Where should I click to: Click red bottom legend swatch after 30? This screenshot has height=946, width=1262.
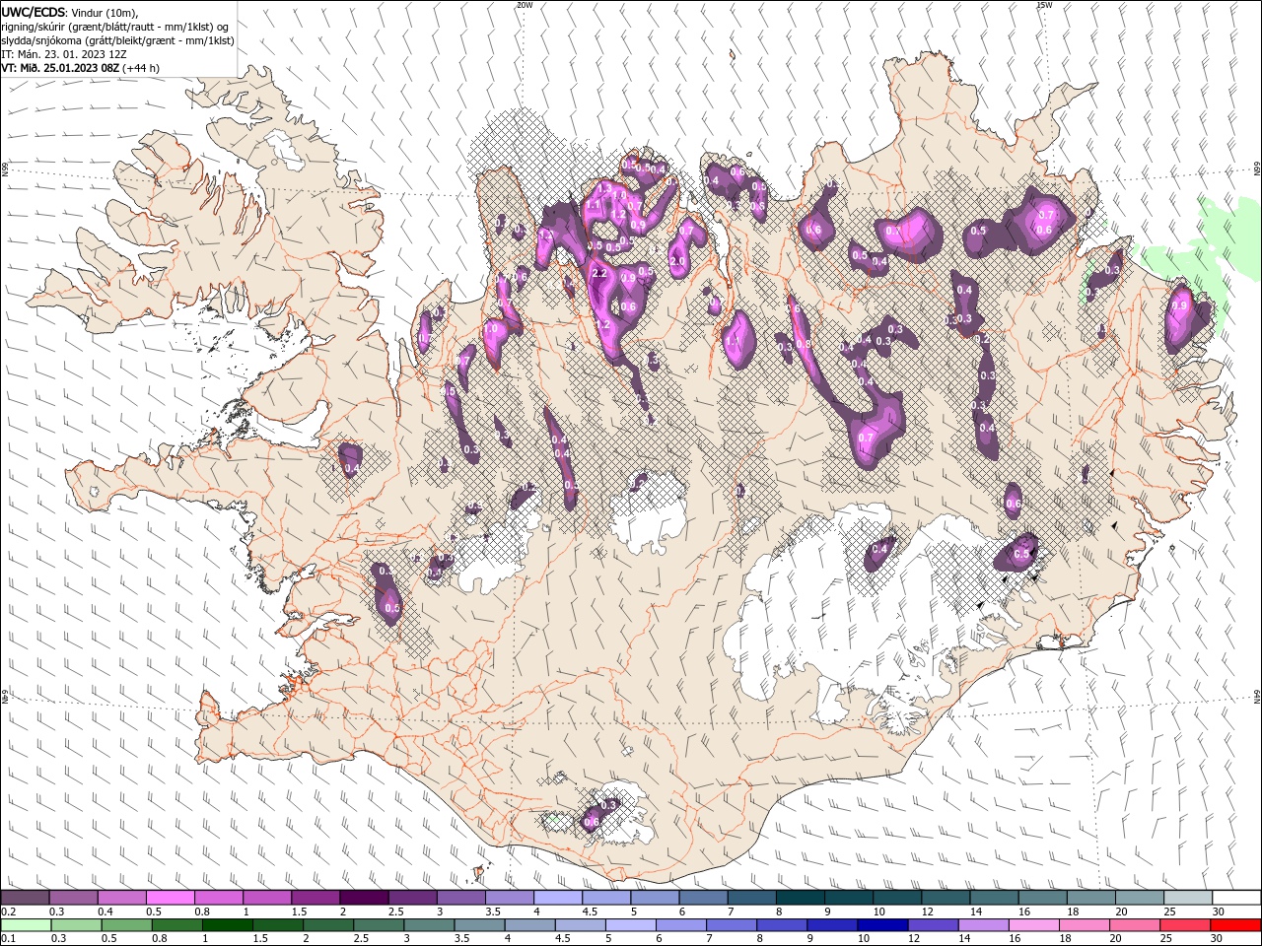[x=1236, y=925]
